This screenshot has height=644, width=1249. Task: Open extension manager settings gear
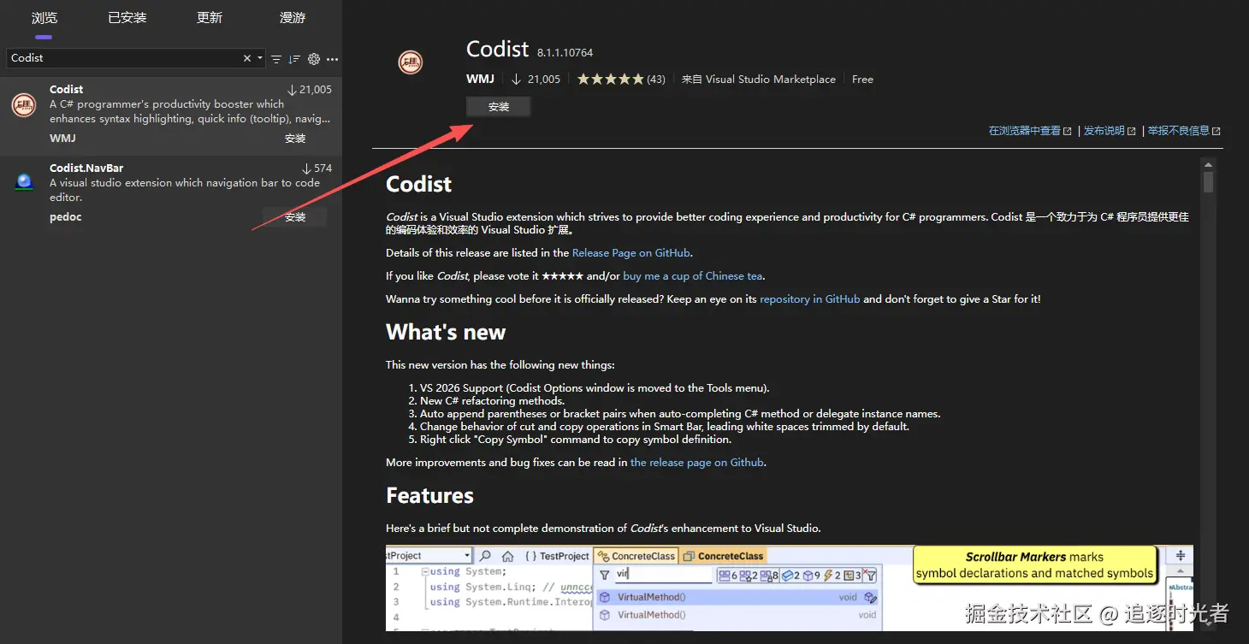point(314,59)
